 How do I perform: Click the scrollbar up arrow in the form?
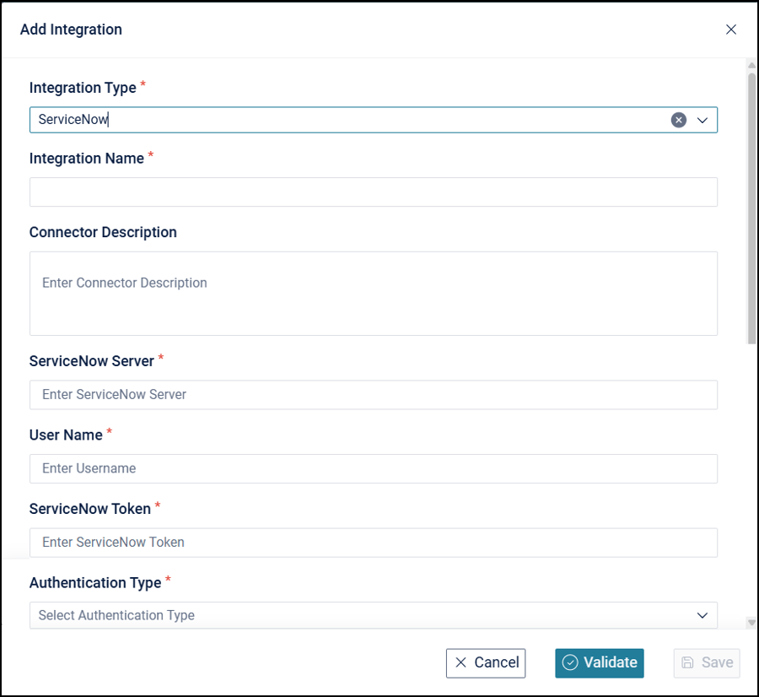(751, 65)
